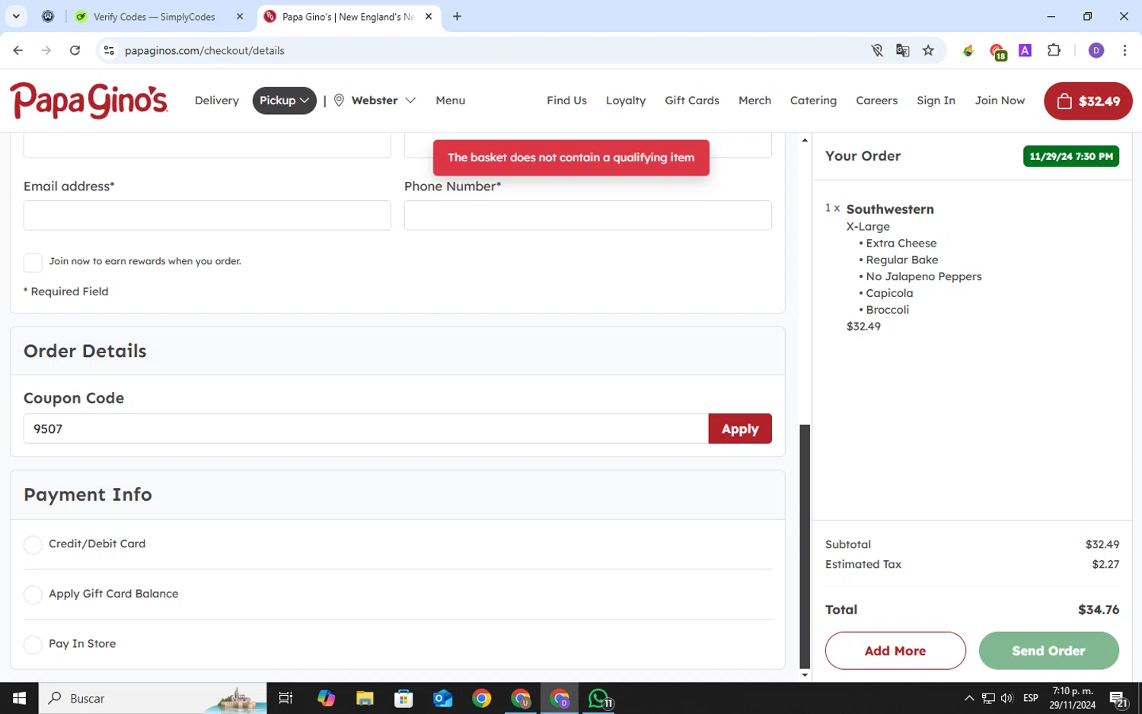This screenshot has height=714, width=1142.
Task: Switch to the Verify Codes — SimplyCodes tab
Action: (155, 16)
